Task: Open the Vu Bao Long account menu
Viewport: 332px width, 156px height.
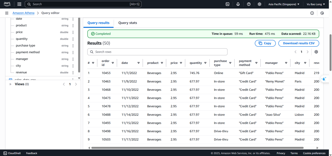Action: (316, 4)
